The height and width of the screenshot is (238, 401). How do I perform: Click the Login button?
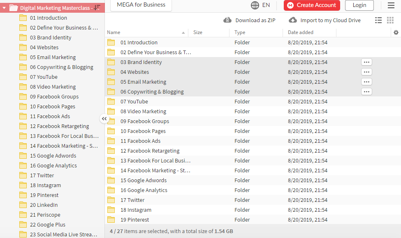(359, 5)
